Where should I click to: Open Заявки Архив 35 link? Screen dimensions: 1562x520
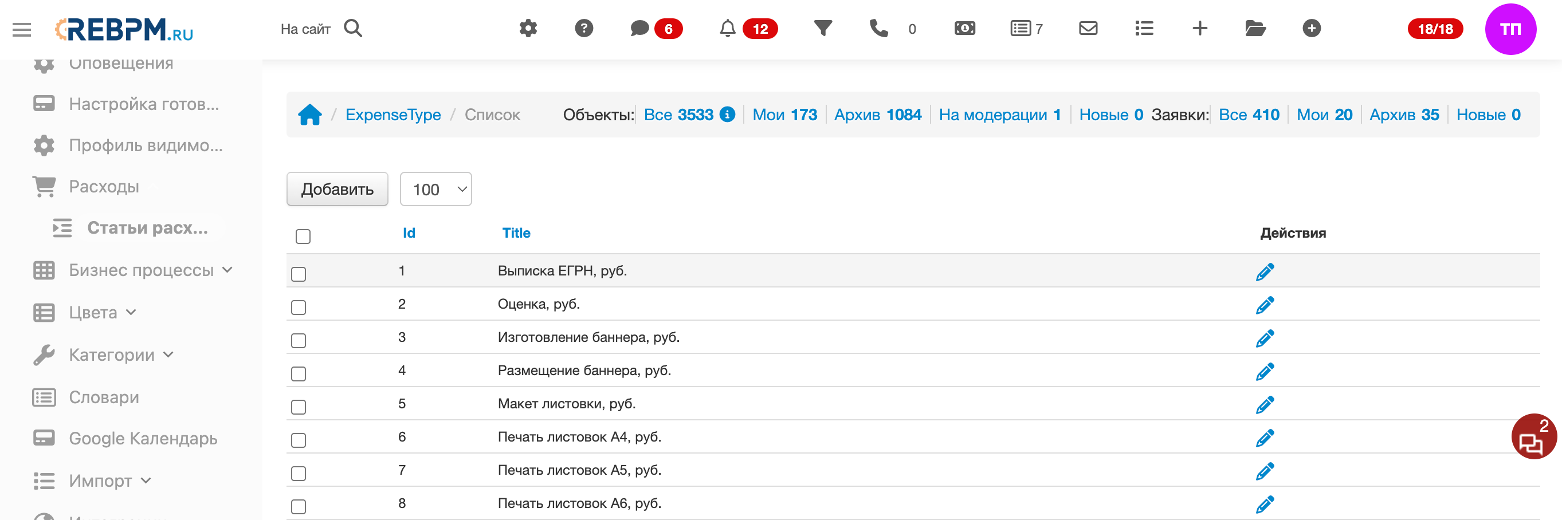coord(1404,115)
